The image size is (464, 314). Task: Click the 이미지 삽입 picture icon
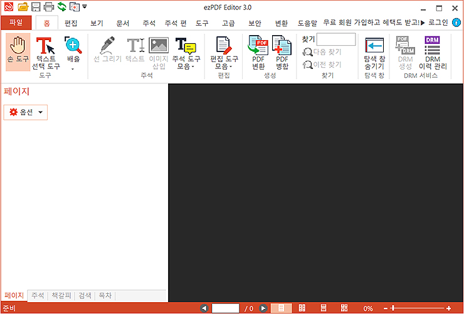click(159, 45)
